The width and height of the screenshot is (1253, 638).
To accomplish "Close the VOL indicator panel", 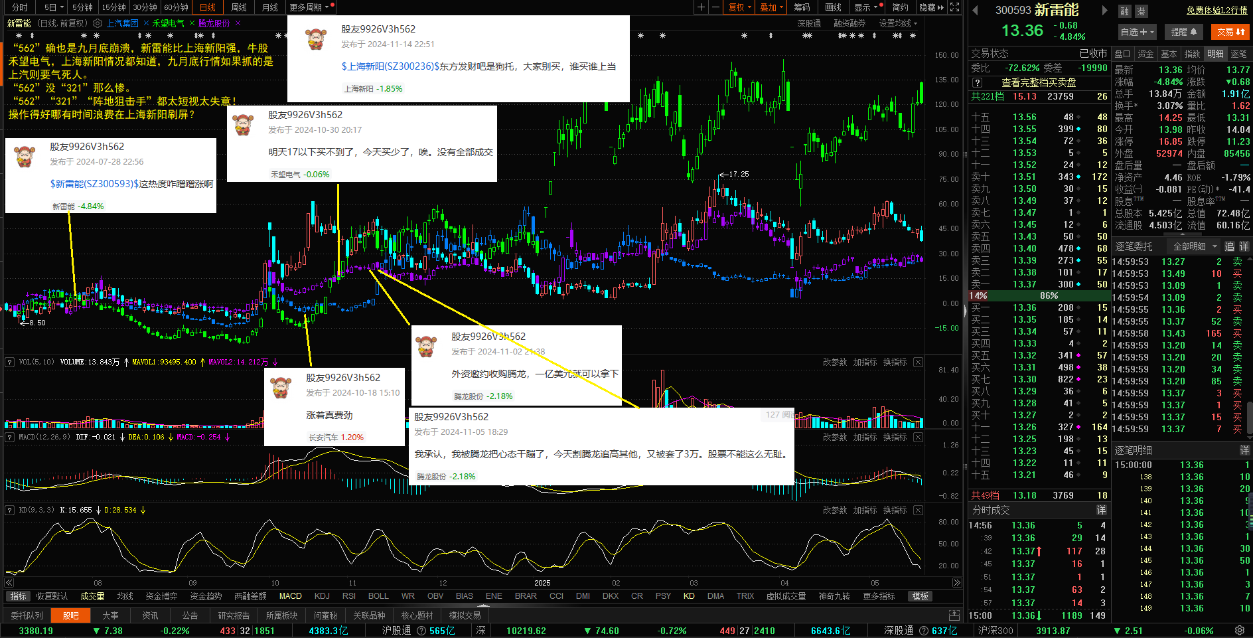I will pyautogui.click(x=918, y=362).
